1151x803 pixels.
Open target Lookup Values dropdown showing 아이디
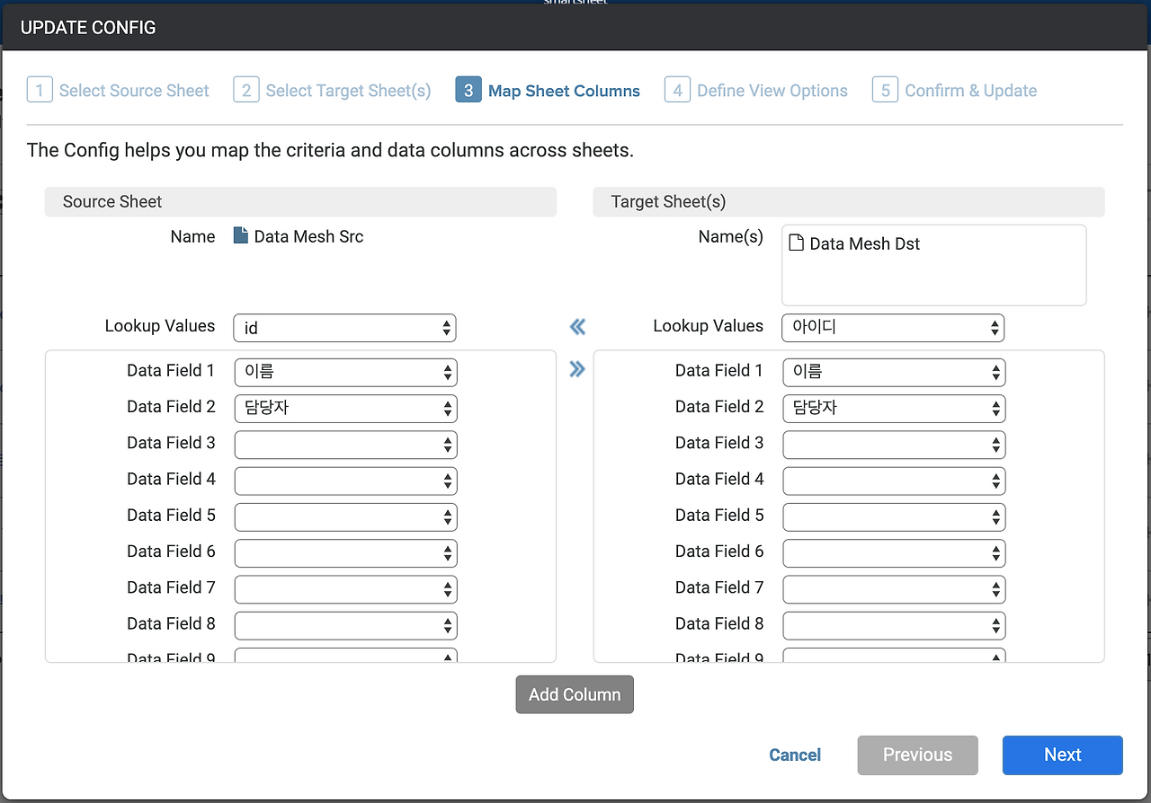(893, 328)
